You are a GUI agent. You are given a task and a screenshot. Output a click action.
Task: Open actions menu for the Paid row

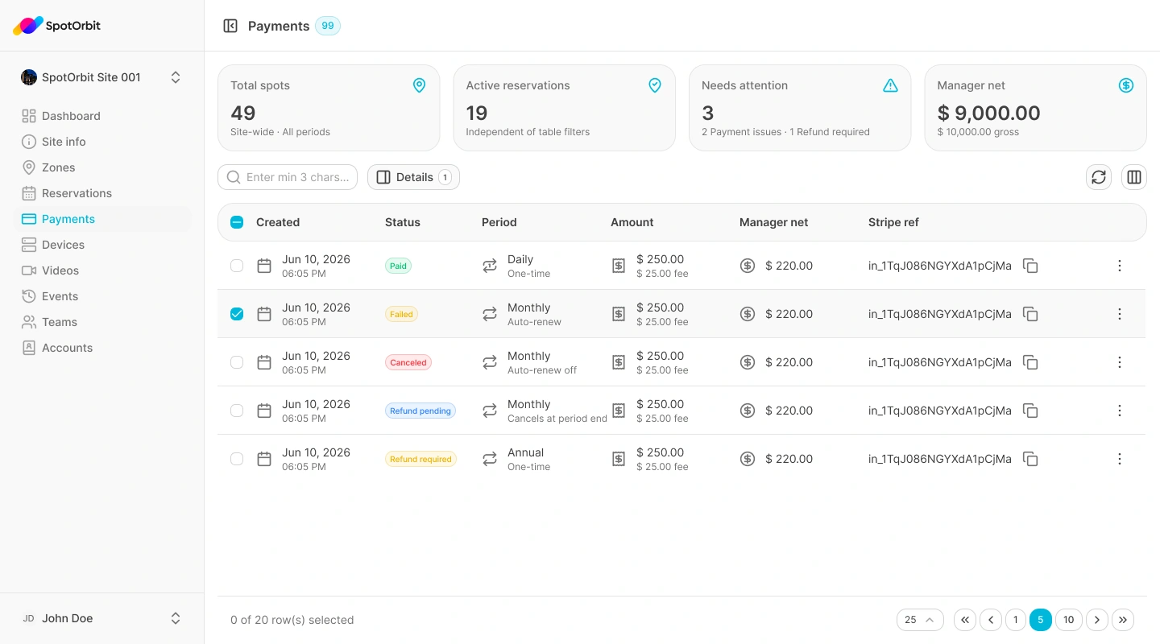[1120, 266]
